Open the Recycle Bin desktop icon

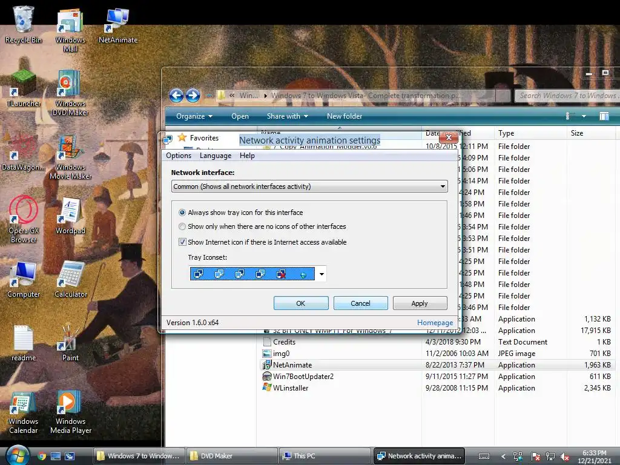(x=24, y=24)
